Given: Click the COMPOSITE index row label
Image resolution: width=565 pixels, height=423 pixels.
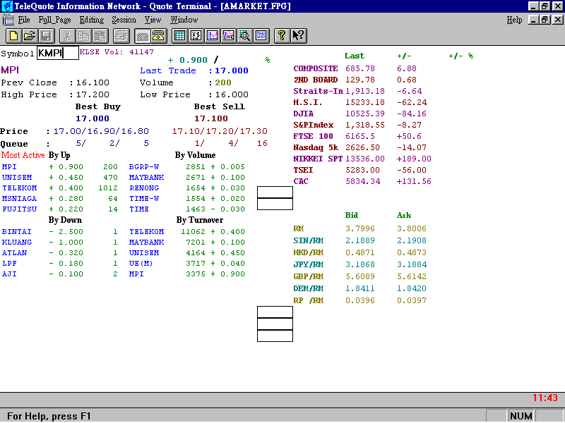Looking at the screenshot, I should tap(316, 68).
